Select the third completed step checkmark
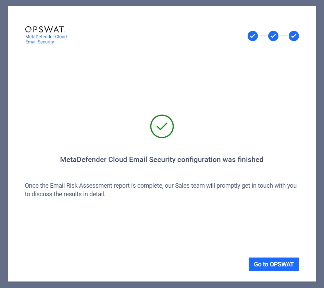 (294, 36)
